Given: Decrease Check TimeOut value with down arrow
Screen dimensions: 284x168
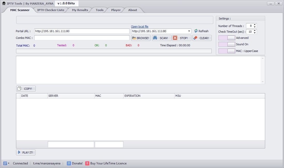Looking at the screenshot, I should [255, 33].
